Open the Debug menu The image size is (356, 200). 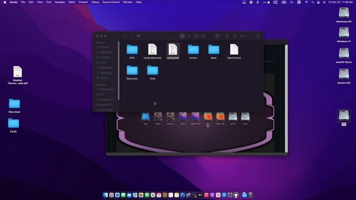tap(95, 2)
